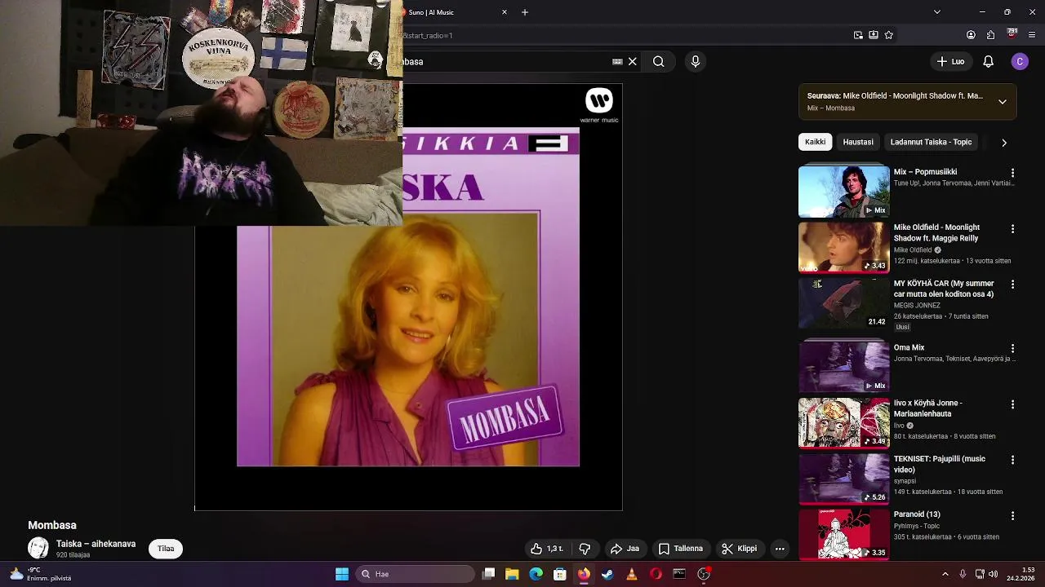Click the taskbar Hae search box
1045x587 pixels.
tap(416, 574)
